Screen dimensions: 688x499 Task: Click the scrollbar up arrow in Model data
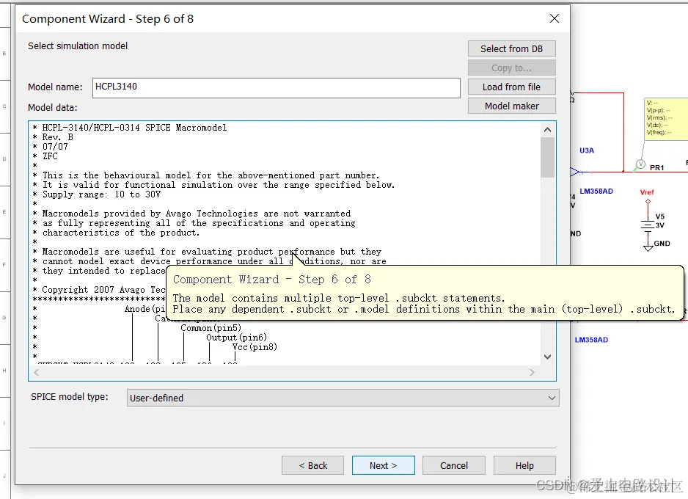[547, 128]
